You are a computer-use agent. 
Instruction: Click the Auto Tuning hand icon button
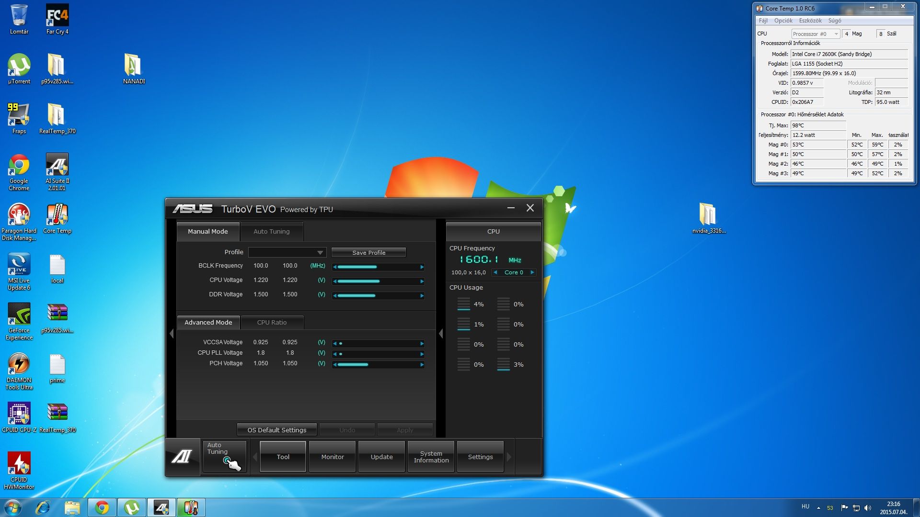[224, 457]
